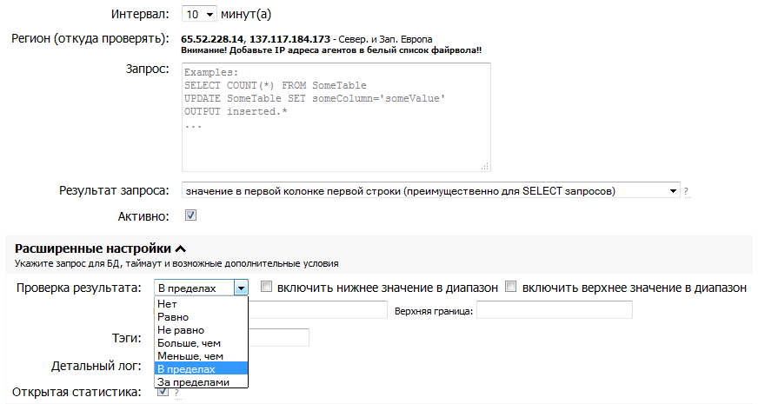The width and height of the screenshot is (765, 404).
Task: Click the IP address 65.52.228.14 text
Action: click(x=212, y=39)
